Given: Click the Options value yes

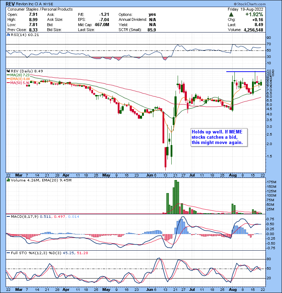Looking at the screenshot, I should 152,14.
